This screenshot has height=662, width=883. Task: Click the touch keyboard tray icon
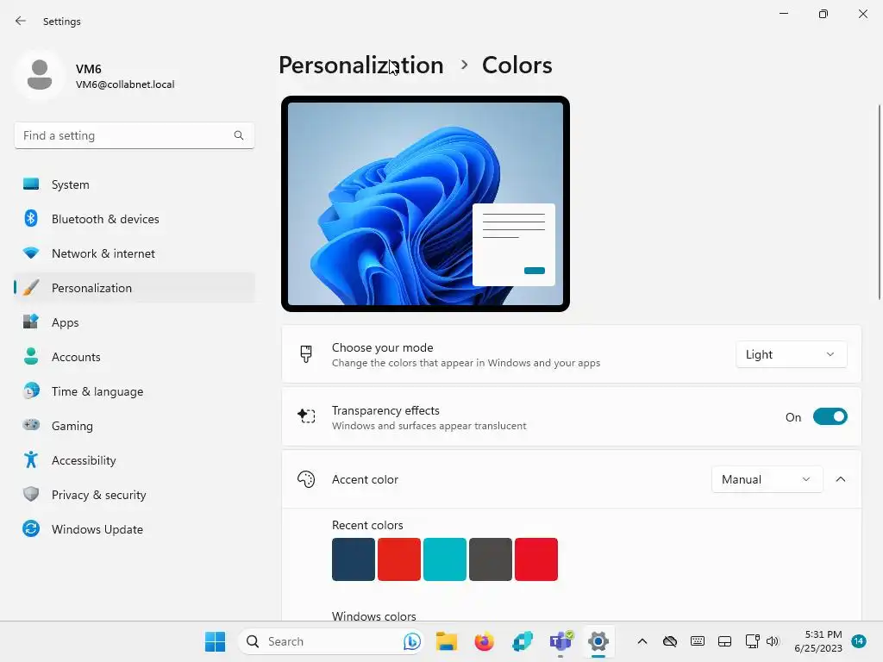pos(697,641)
